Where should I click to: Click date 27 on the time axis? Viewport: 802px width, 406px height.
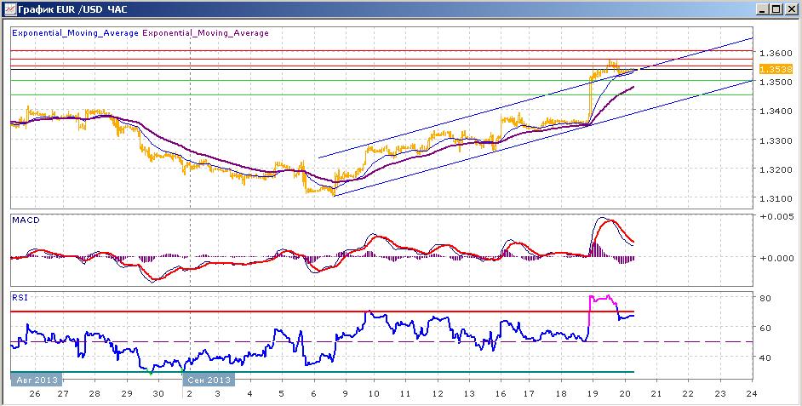pyautogui.click(x=62, y=394)
